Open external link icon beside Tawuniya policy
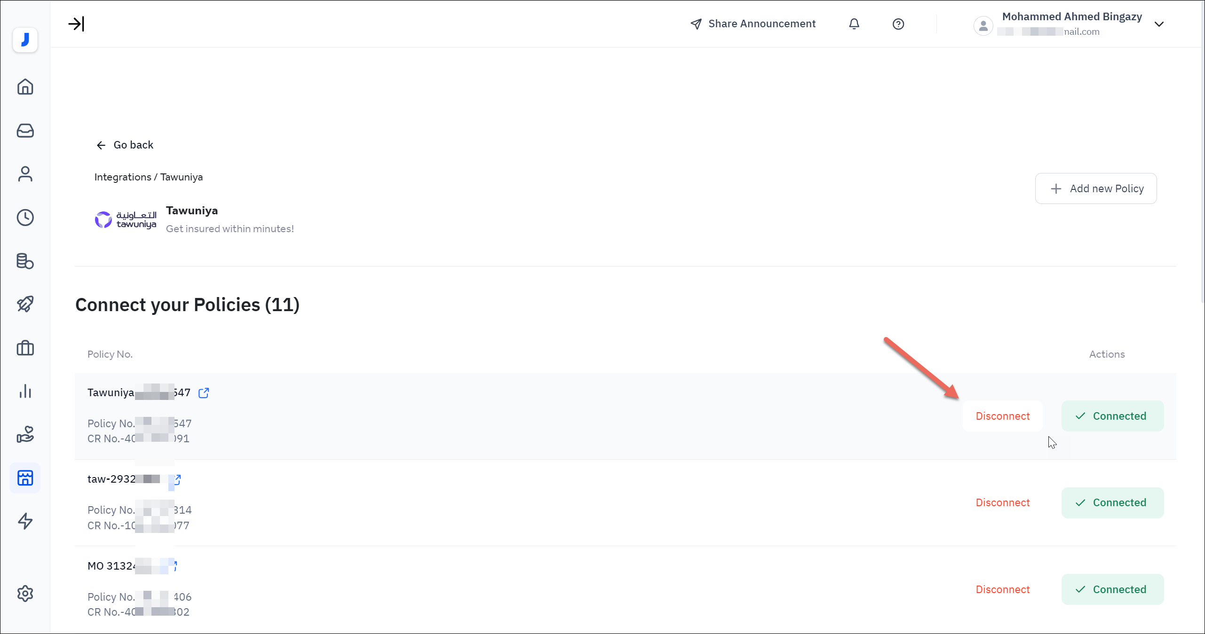 tap(204, 393)
